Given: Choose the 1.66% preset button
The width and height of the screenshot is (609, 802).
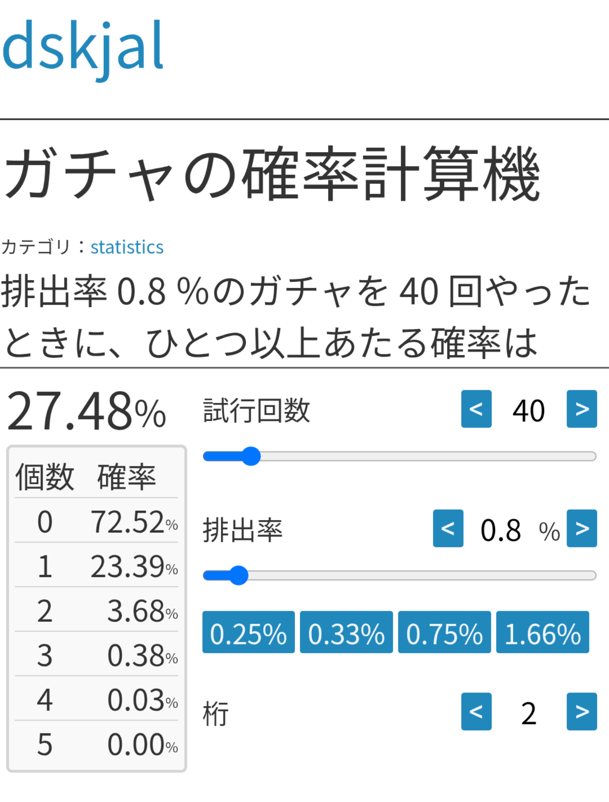Looking at the screenshot, I should coord(542,632).
